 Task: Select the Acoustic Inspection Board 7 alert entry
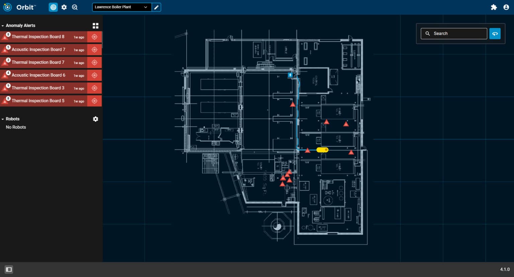coord(44,49)
